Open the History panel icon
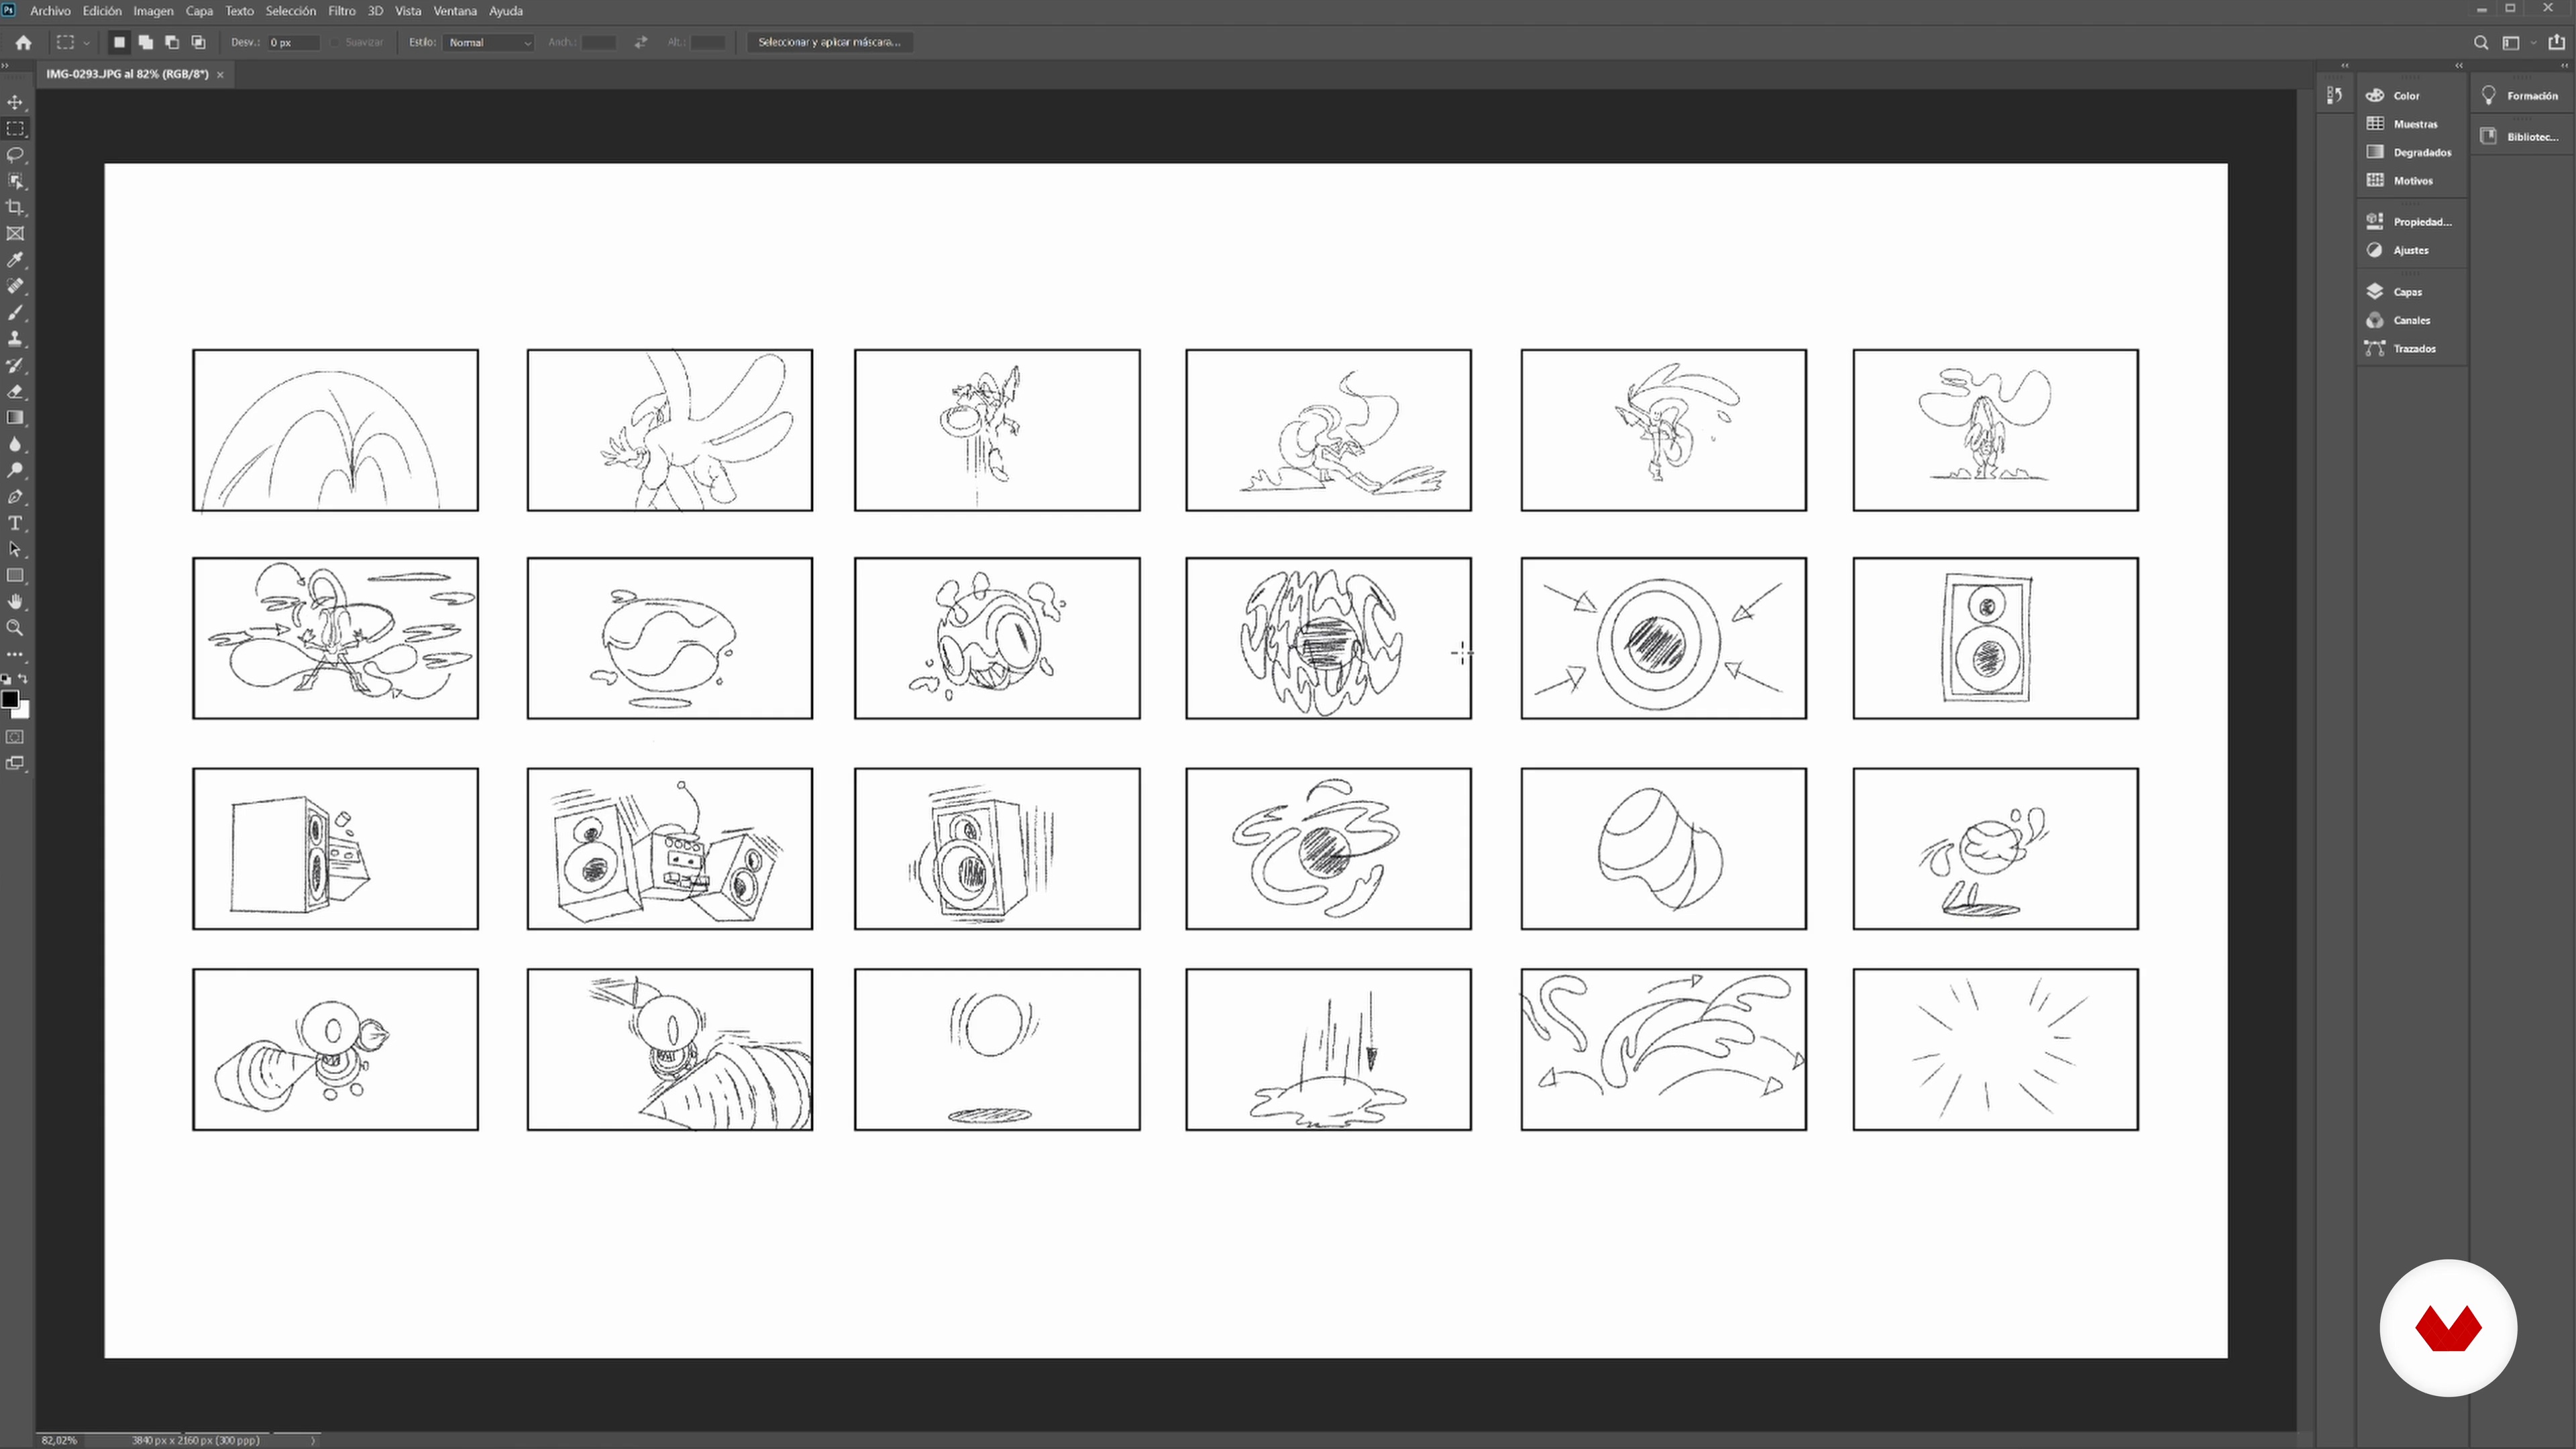Viewport: 2576px width, 1449px height. pyautogui.click(x=2335, y=95)
